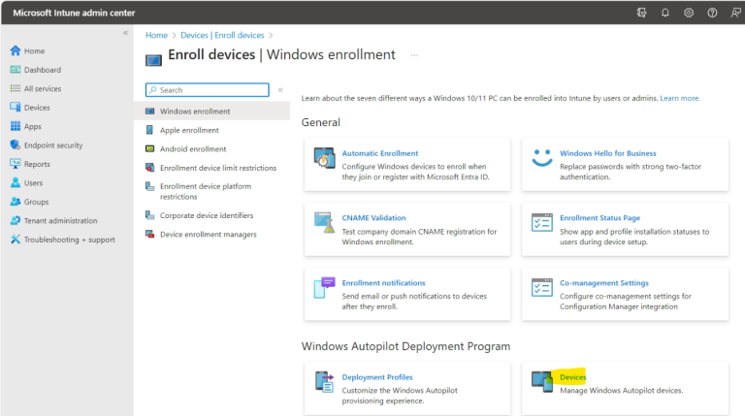Select Android enrollment in the menu
Screen dimensions: 745x416
click(x=193, y=149)
